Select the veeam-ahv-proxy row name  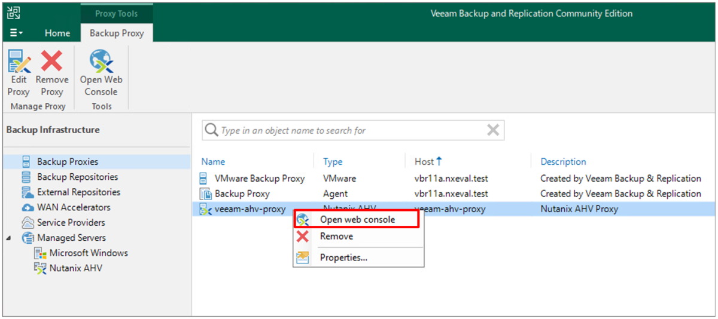[250, 209]
